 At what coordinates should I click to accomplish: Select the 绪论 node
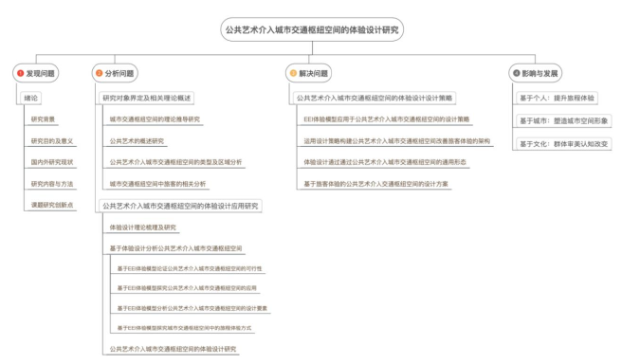tap(31, 98)
